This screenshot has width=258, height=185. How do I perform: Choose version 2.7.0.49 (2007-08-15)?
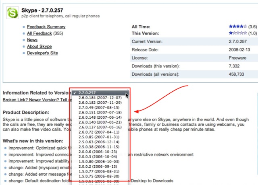coord(100,107)
